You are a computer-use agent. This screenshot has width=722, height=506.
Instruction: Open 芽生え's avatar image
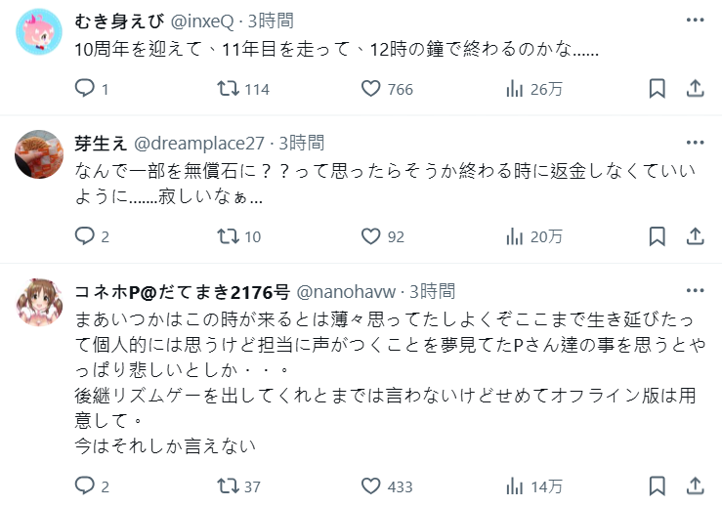tap(41, 155)
